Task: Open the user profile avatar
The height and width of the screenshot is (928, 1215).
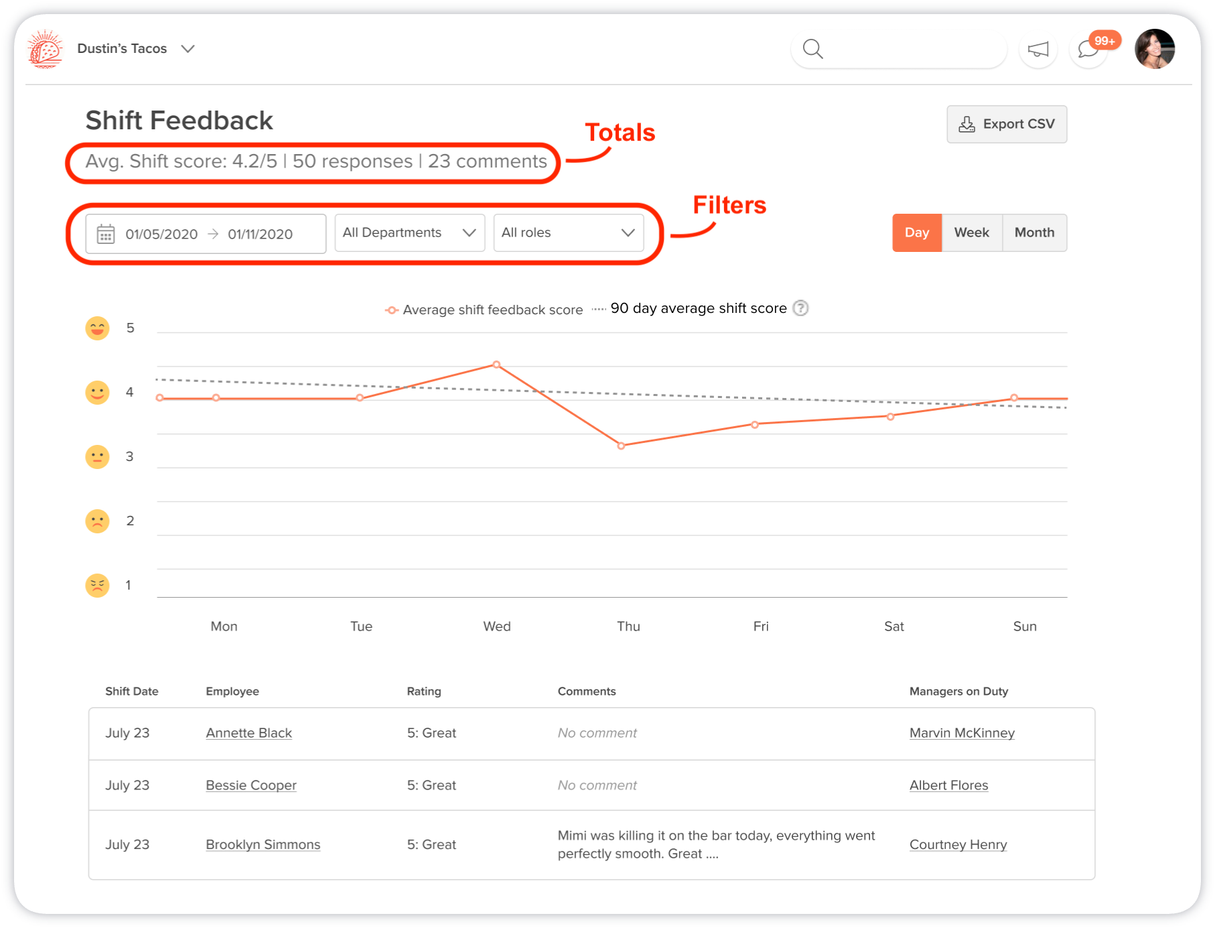Action: click(x=1154, y=49)
